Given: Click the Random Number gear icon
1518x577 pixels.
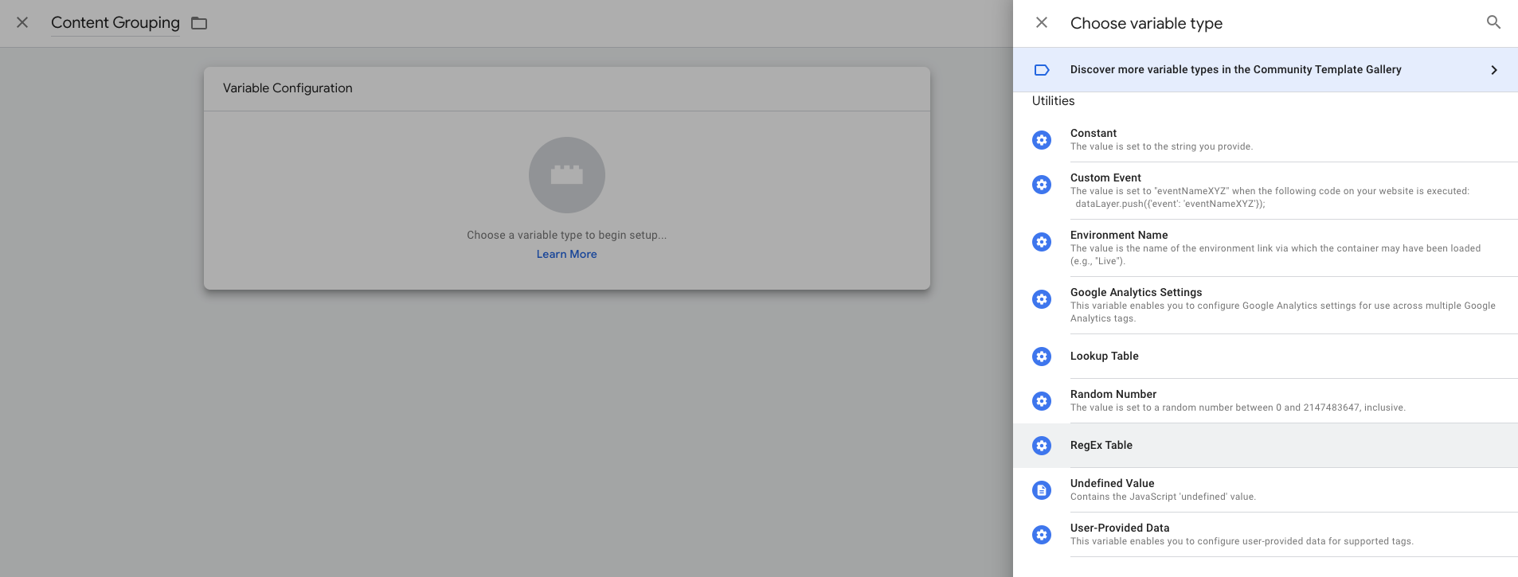Looking at the screenshot, I should pyautogui.click(x=1042, y=401).
